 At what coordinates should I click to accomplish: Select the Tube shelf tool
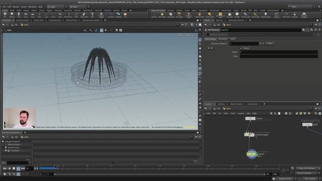coord(19,15)
